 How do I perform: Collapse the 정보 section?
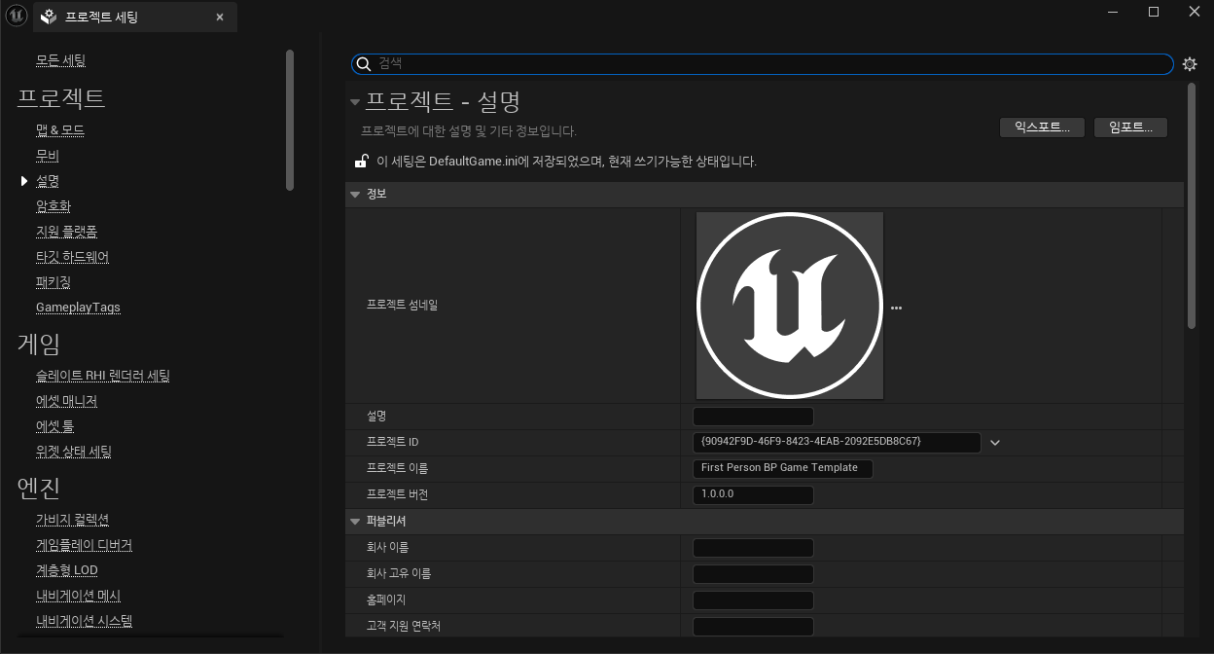[355, 194]
